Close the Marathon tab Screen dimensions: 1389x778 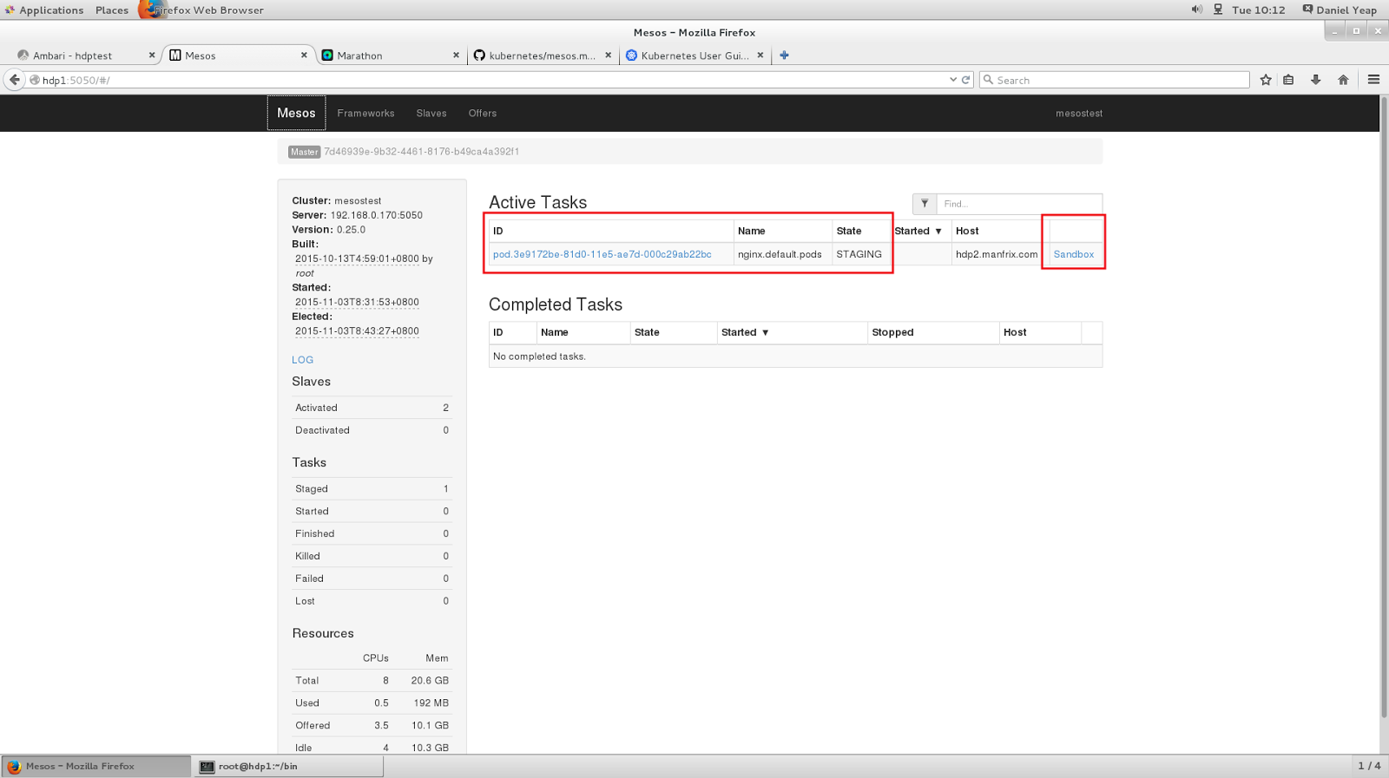point(456,56)
